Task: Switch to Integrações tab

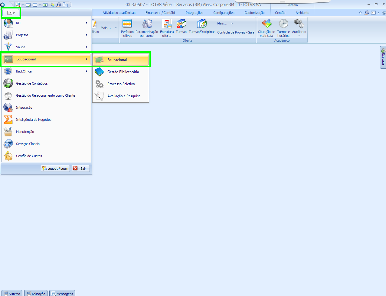Action: (194, 13)
